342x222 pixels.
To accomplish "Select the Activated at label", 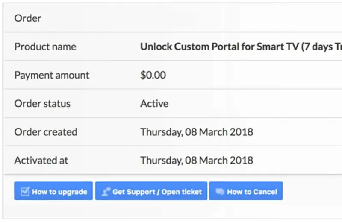I will [x=41, y=161].
